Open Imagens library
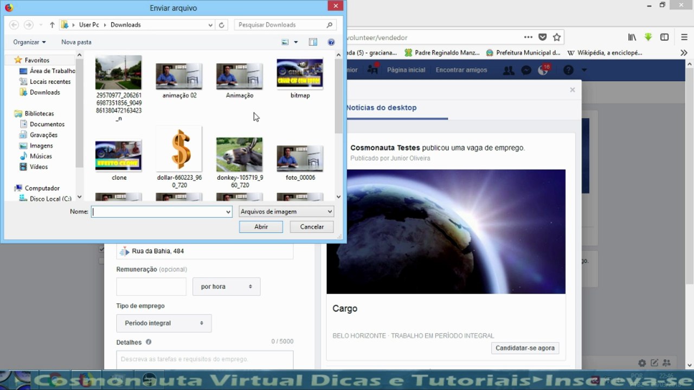Screen dimensions: 694x390 click(x=41, y=146)
